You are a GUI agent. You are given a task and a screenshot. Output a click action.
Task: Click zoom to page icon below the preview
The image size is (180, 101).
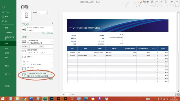point(178,95)
